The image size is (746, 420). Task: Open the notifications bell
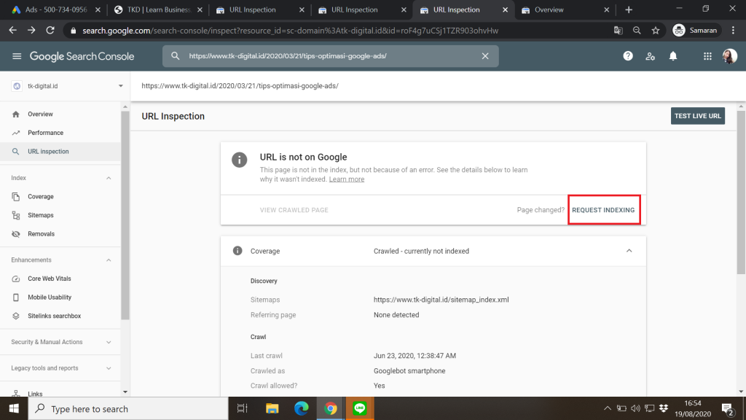[x=673, y=56]
